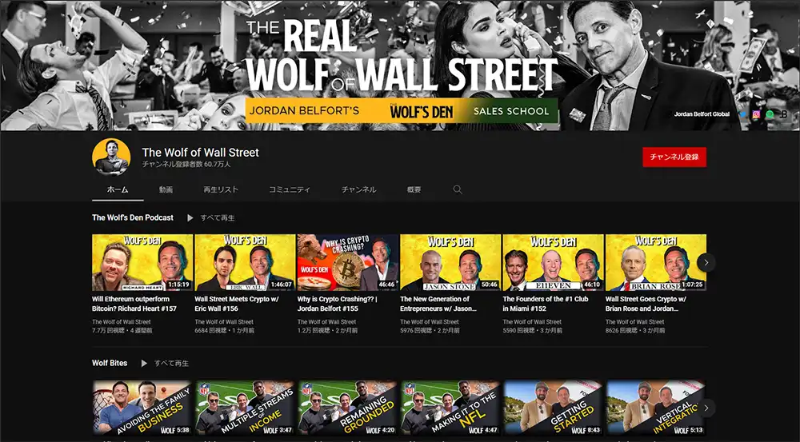This screenshot has height=442, width=800.
Task: Click channel name under Eric Wall #156 video
Action: [224, 321]
